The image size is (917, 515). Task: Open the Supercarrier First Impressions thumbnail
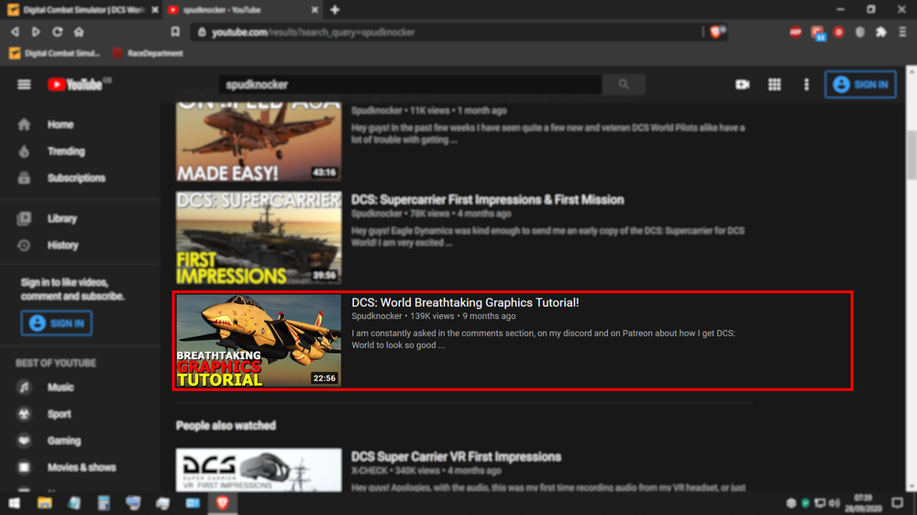[x=259, y=238]
